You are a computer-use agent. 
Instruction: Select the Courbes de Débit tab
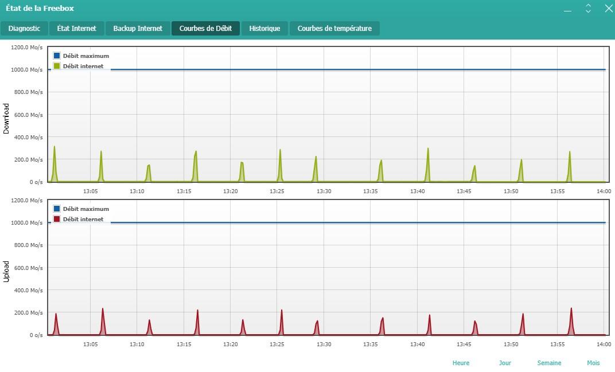[x=205, y=29]
